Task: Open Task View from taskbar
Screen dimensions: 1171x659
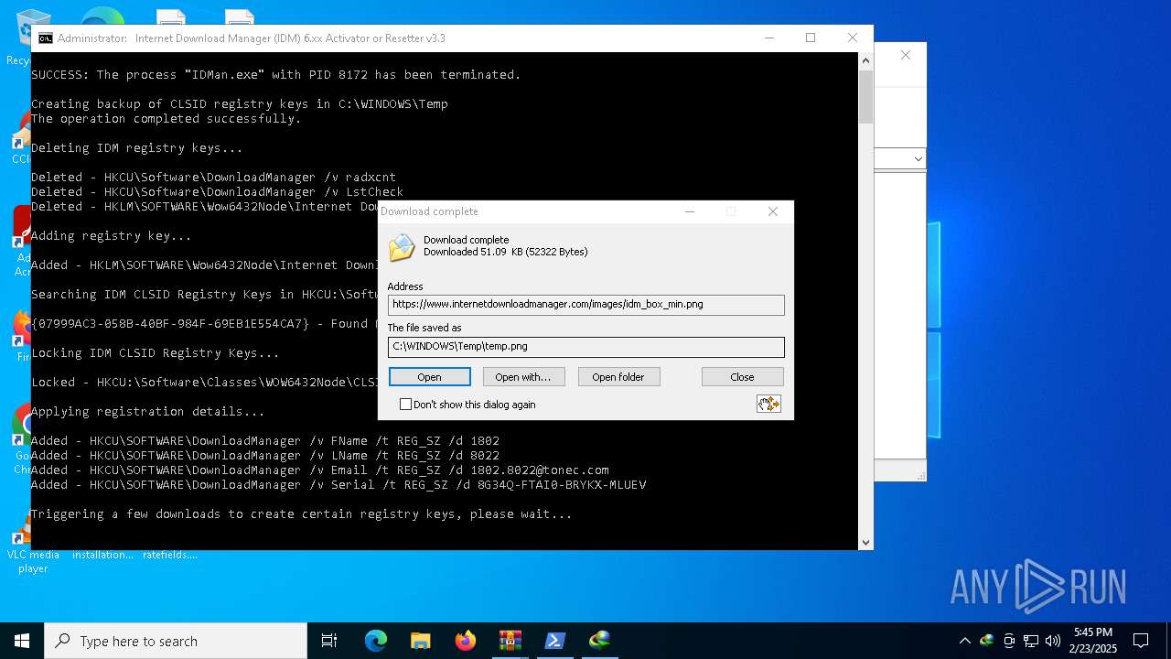Action: 329,641
